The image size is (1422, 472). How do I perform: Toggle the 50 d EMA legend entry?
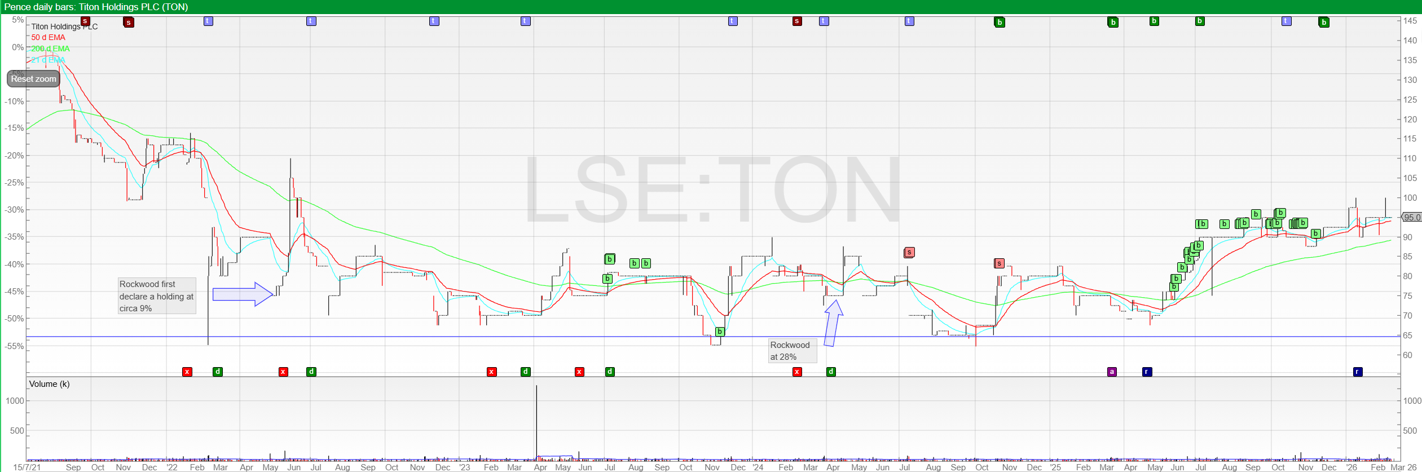[48, 38]
